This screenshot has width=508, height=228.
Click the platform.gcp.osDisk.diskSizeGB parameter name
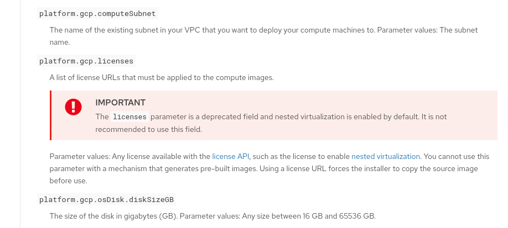[x=107, y=199]
